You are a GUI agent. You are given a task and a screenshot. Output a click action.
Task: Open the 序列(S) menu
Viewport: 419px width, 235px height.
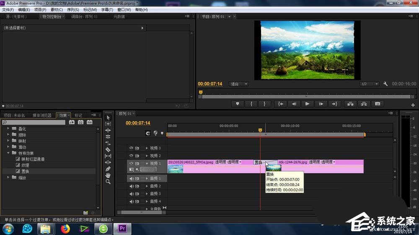[73, 10]
